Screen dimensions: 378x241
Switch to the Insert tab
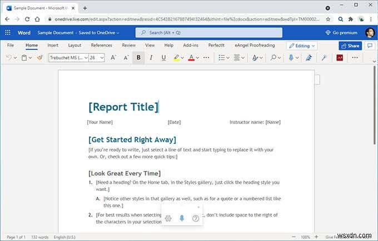(53, 46)
